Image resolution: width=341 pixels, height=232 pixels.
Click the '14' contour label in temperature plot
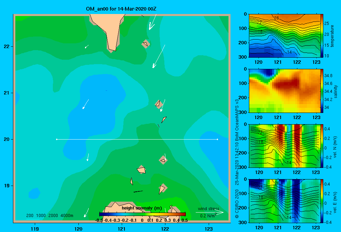tap(289, 52)
